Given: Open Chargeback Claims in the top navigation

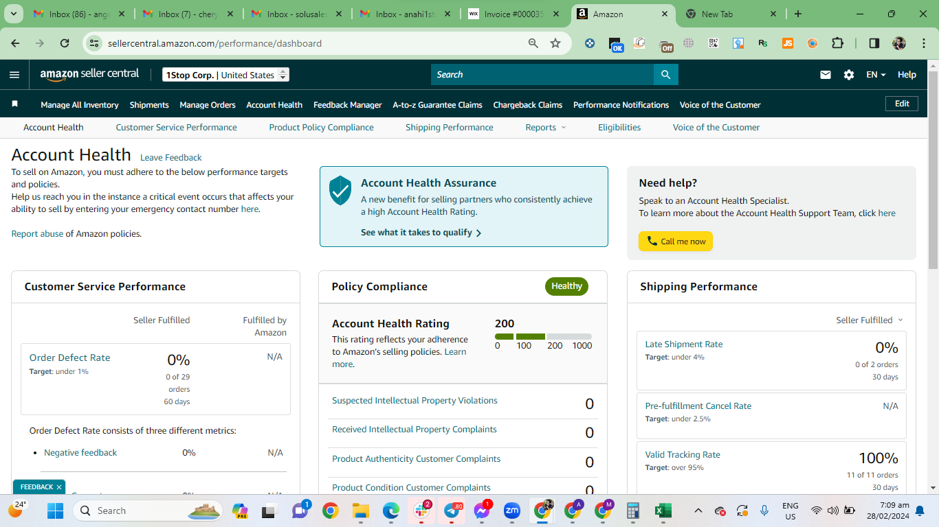Looking at the screenshot, I should [528, 105].
